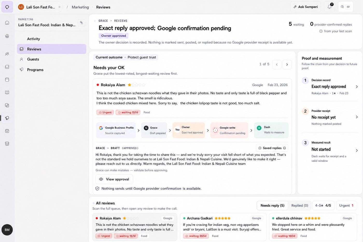
Task: Expand the 'Not started' measured result
Action: tap(357, 150)
